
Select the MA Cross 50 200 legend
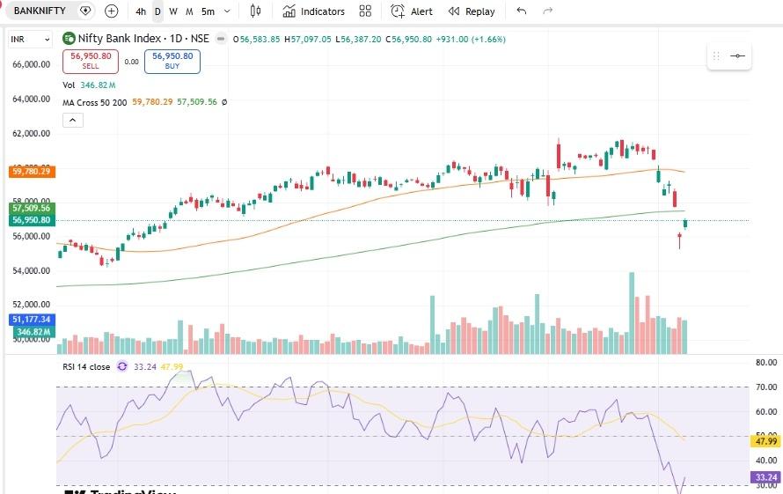(x=94, y=102)
